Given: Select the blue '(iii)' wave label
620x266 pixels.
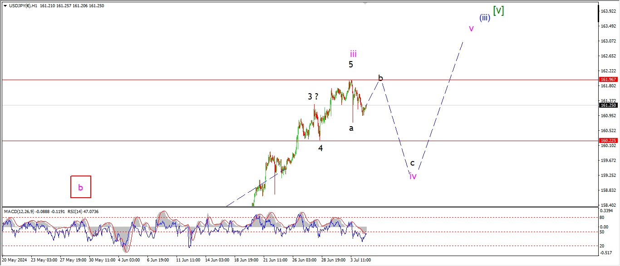Looking at the screenshot, I should (x=484, y=18).
